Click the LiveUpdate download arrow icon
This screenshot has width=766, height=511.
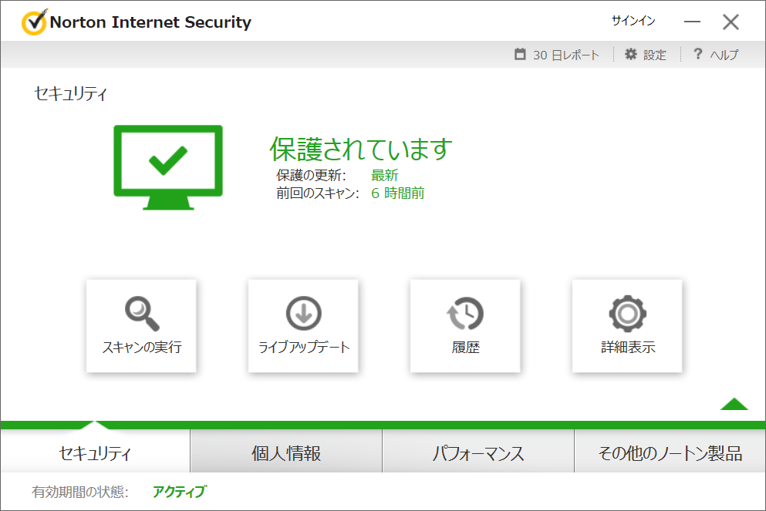[x=303, y=313]
